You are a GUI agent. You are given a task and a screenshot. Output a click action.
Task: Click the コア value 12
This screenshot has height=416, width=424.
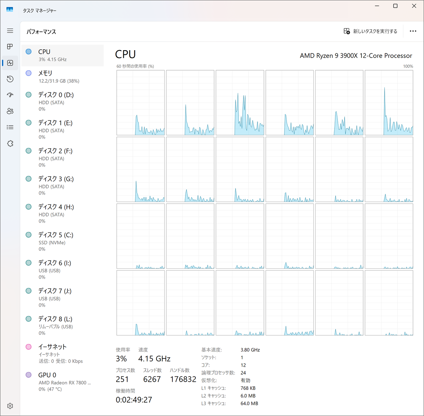pyautogui.click(x=243, y=365)
